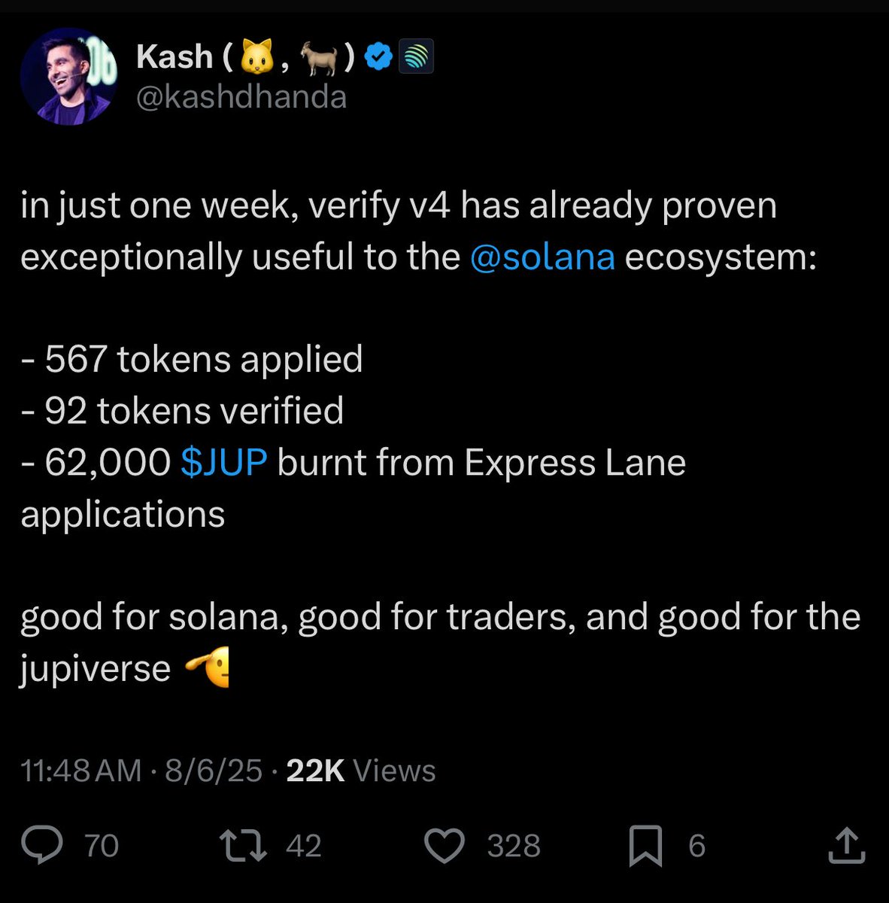Click the square affiliate badge icon
889x903 pixels.
[x=415, y=57]
